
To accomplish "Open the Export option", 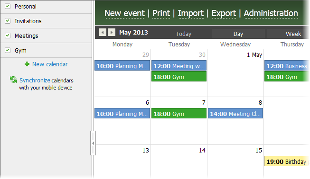I will (224, 13).
